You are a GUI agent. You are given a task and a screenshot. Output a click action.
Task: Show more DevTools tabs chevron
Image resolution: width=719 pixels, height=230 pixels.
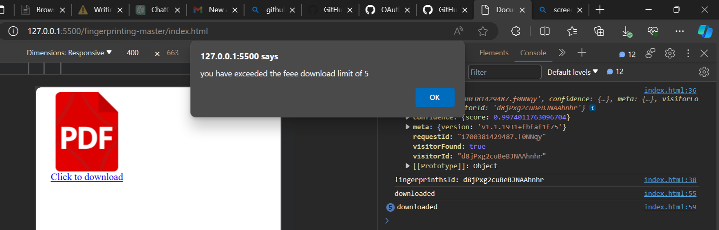point(562,52)
